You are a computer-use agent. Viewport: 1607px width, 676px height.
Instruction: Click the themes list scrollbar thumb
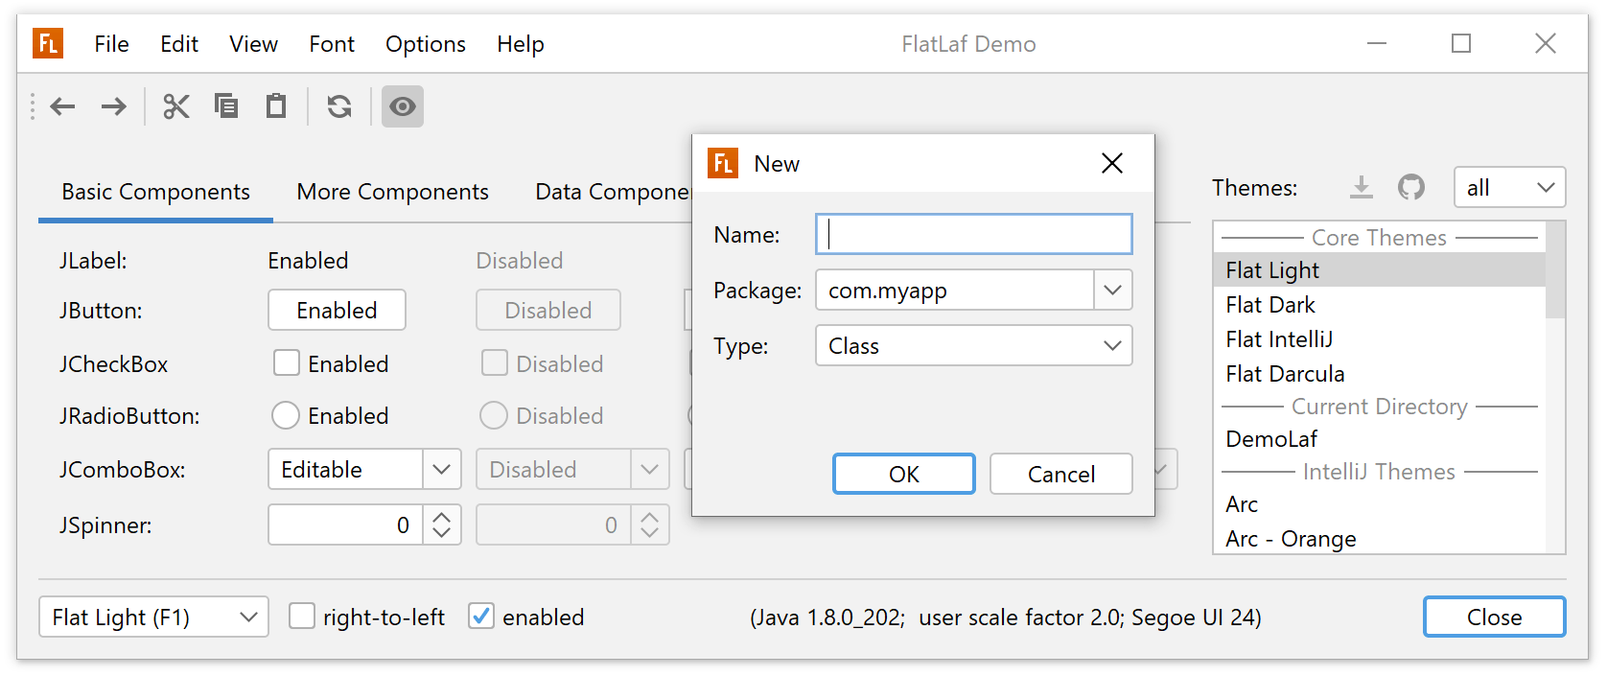(1555, 270)
